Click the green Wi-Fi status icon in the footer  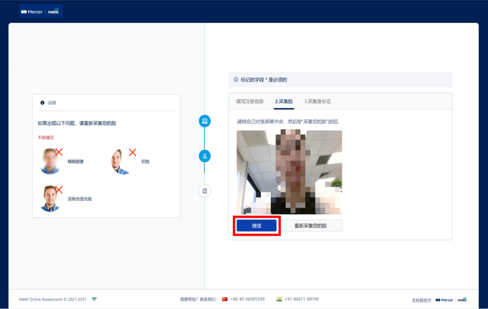tap(94, 299)
